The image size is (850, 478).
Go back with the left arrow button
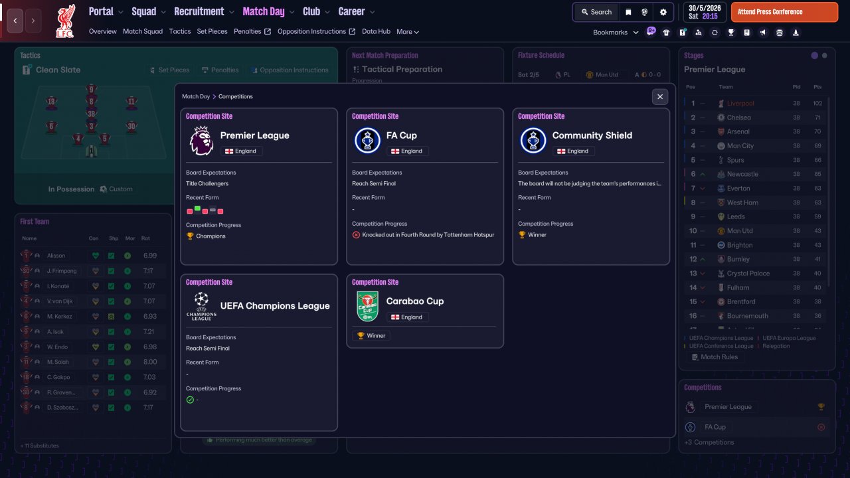tap(15, 21)
